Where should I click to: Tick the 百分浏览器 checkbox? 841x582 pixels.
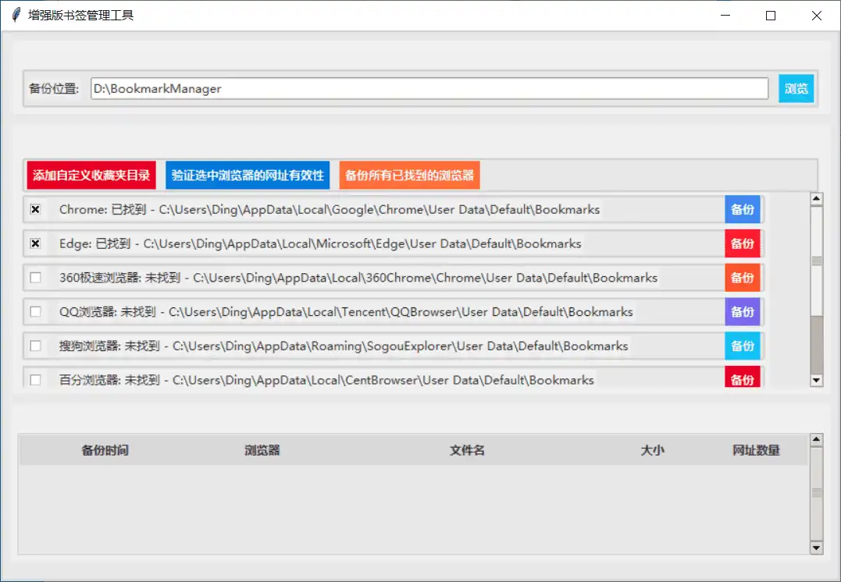click(35, 380)
